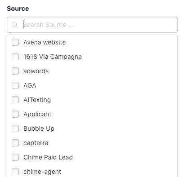Select the capterra option text
This screenshot has height=177, width=183.
[36, 143]
